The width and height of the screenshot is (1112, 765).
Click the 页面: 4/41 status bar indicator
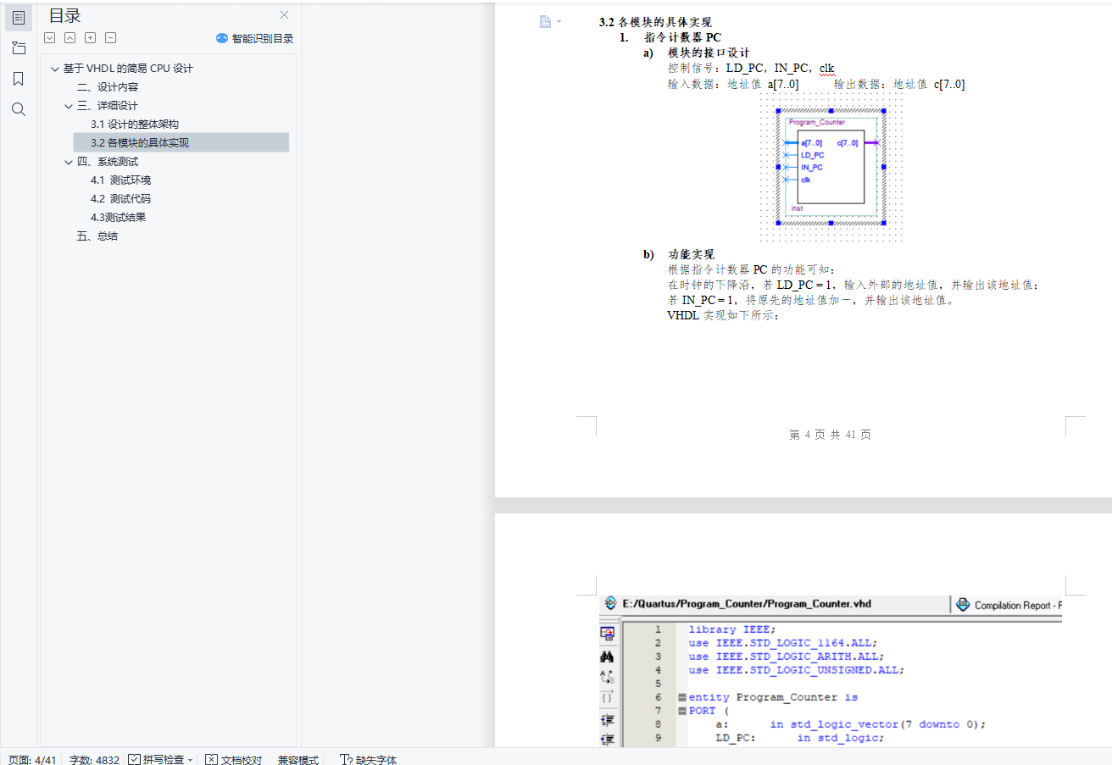(x=32, y=760)
